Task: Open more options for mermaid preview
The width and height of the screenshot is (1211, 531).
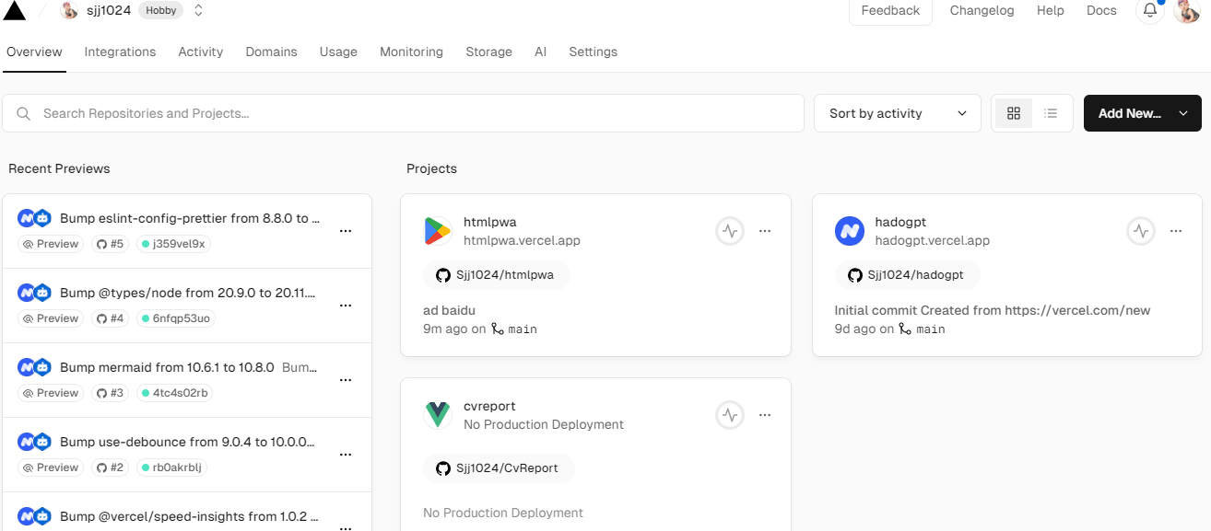Action: 346,380
